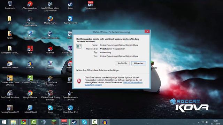223x125 pixels.
Task: Select the Overwolf desktop icon
Action: (x=50, y=50)
